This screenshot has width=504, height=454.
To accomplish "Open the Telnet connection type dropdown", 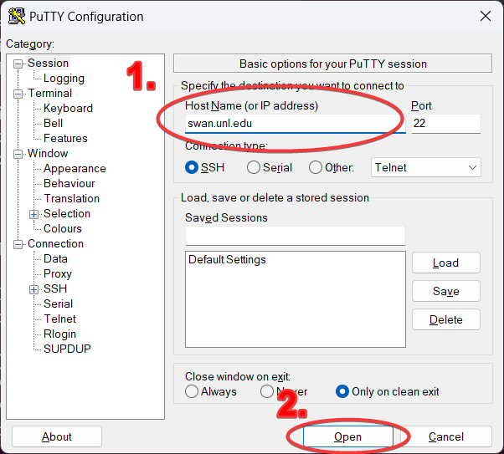I will click(426, 167).
